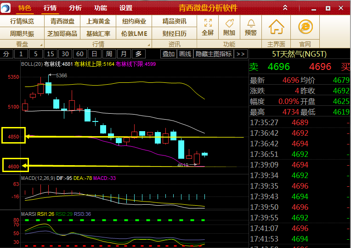Click the 买 buy label

coord(345,67)
